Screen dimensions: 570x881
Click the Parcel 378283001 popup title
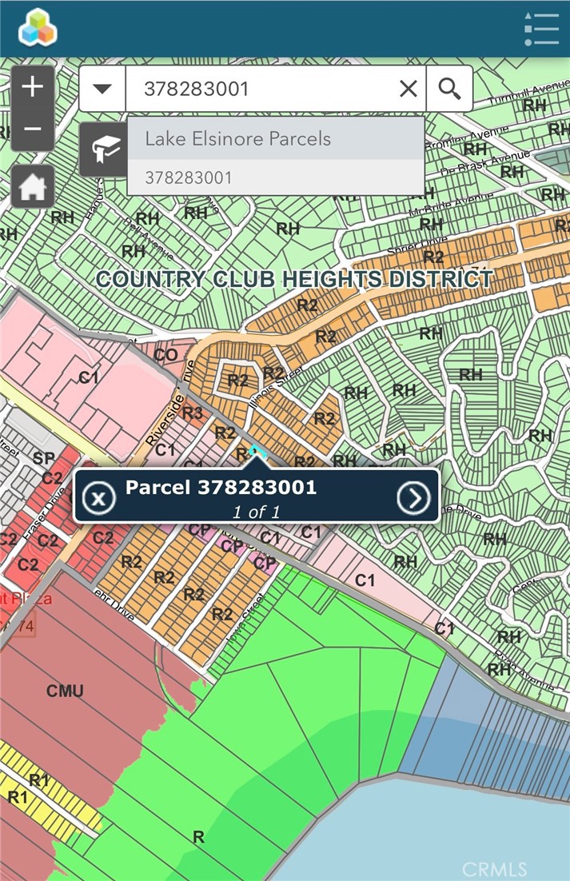pos(221,487)
